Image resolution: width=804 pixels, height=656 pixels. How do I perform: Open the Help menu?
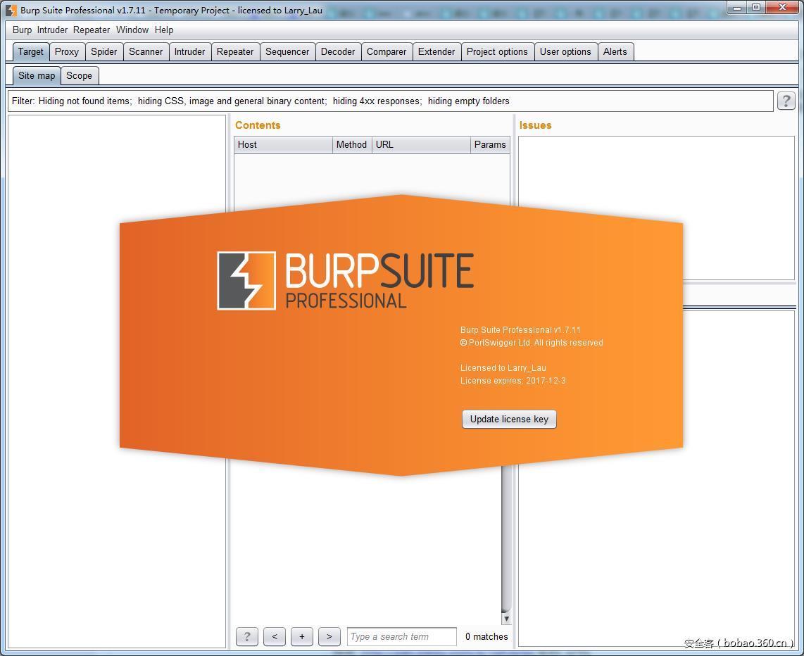tap(164, 30)
